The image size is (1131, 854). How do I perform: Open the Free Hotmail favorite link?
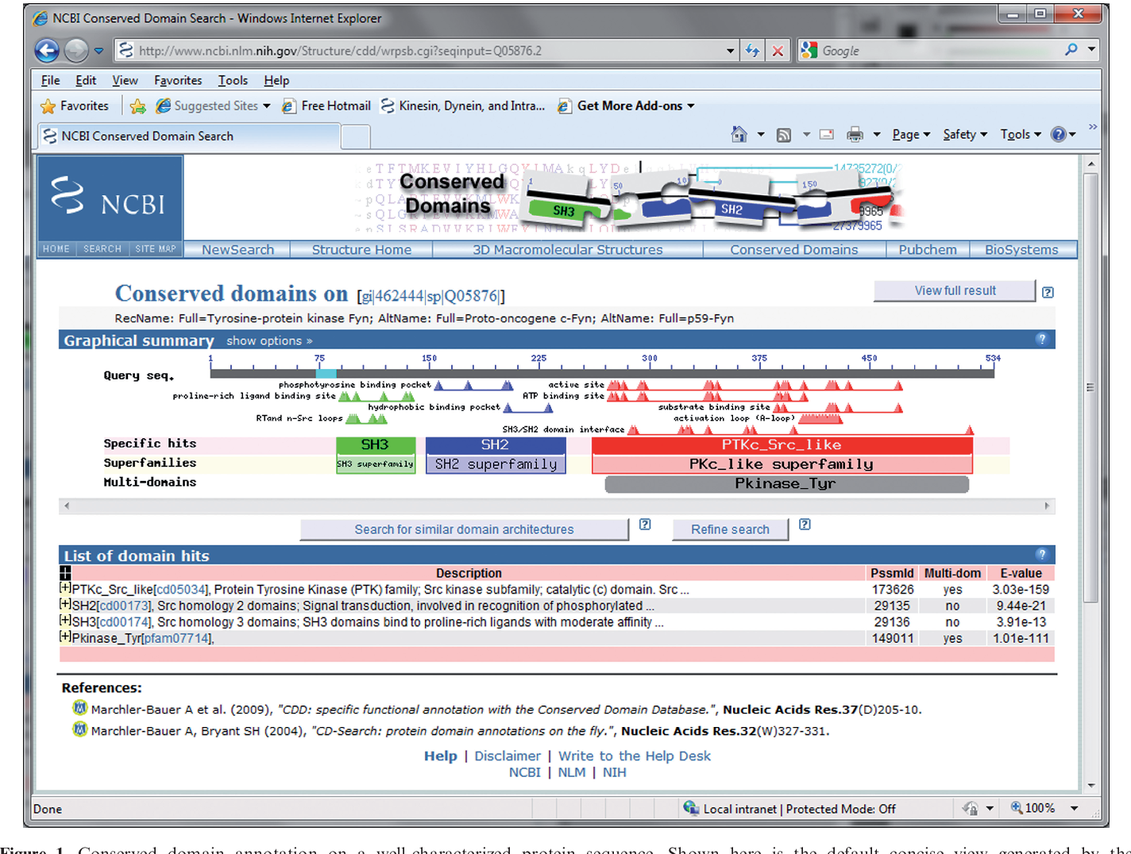[326, 106]
